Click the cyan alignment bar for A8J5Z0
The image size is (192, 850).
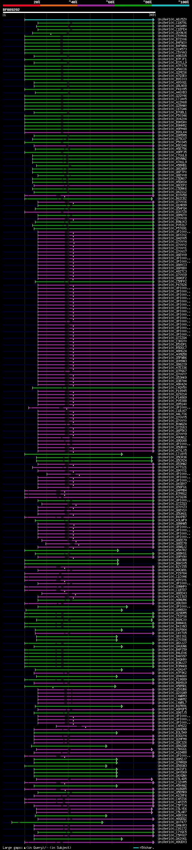tap(89, 20)
